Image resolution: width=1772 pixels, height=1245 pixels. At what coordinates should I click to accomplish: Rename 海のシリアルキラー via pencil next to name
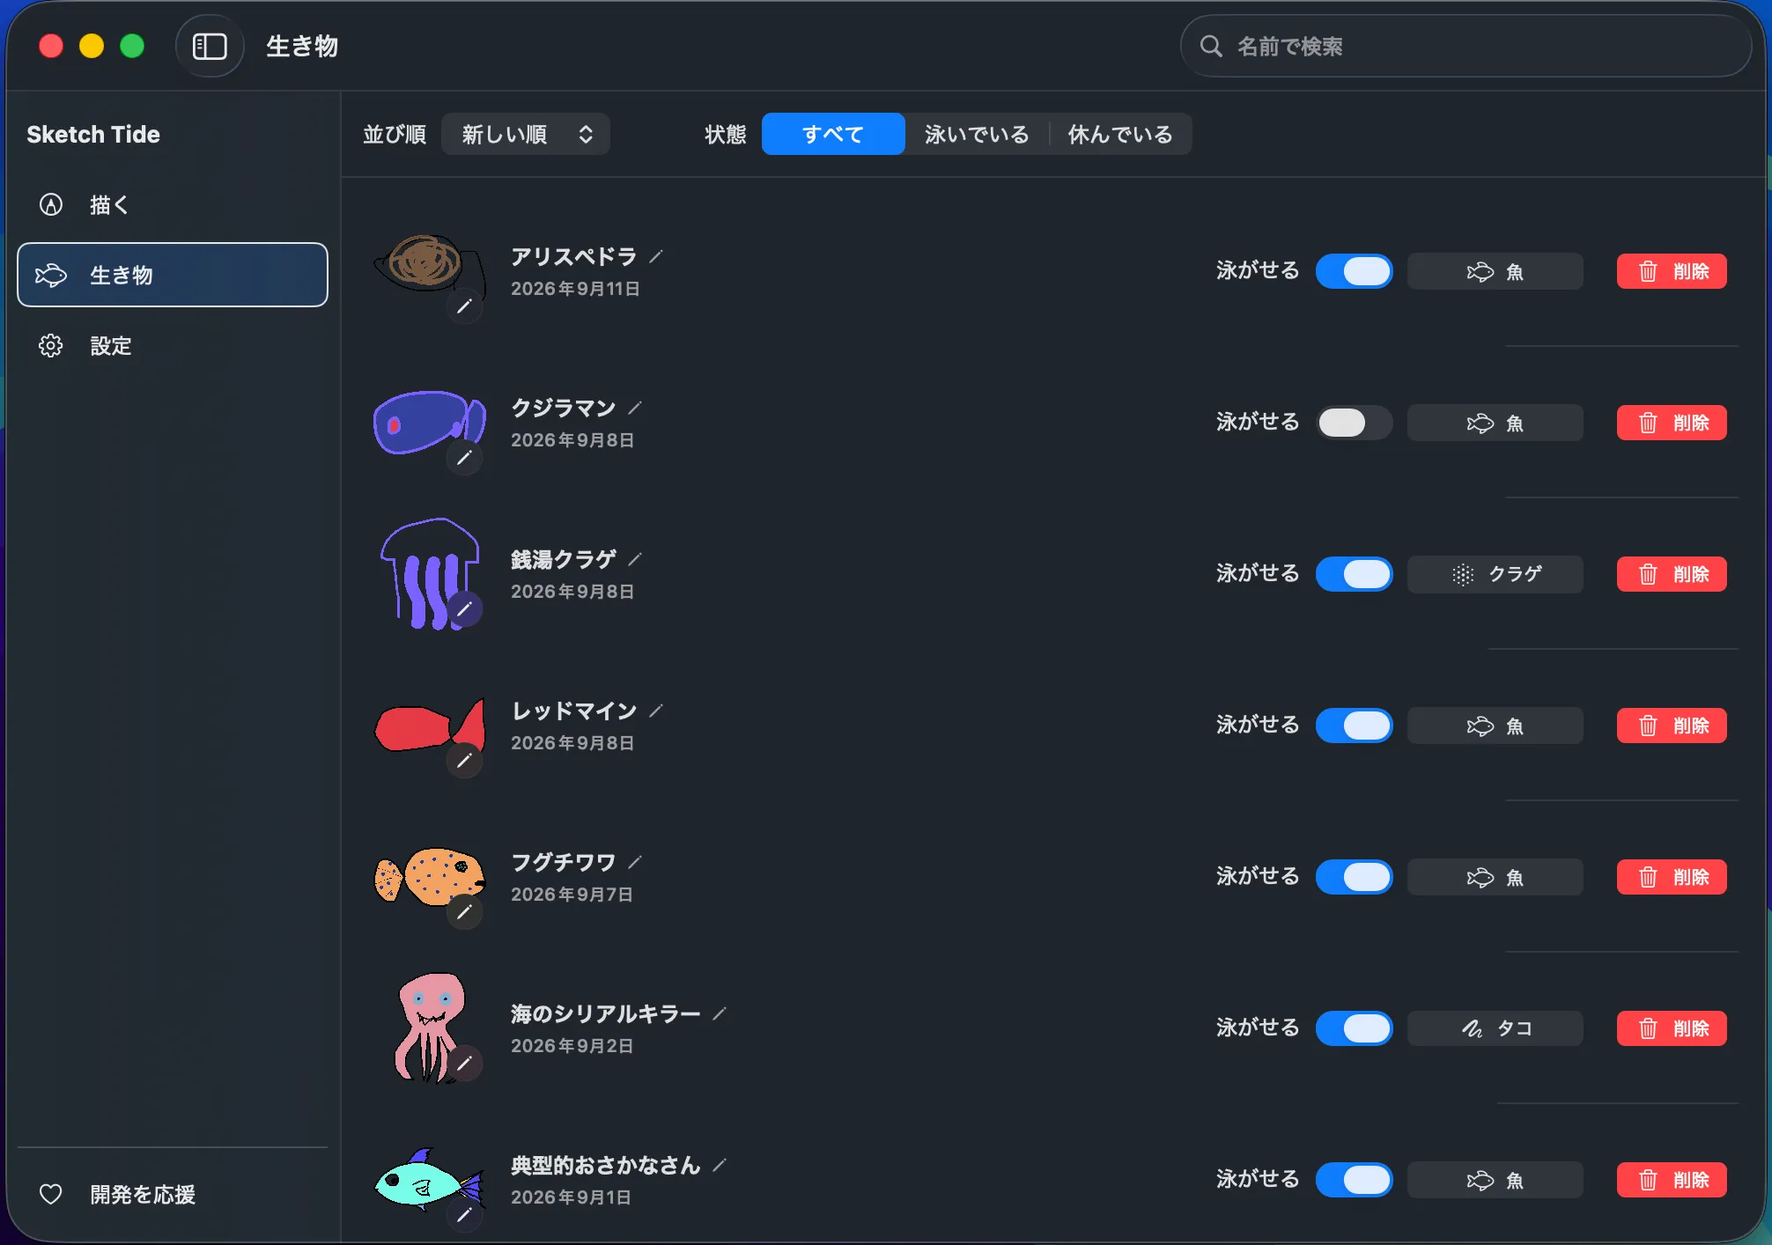720,1014
